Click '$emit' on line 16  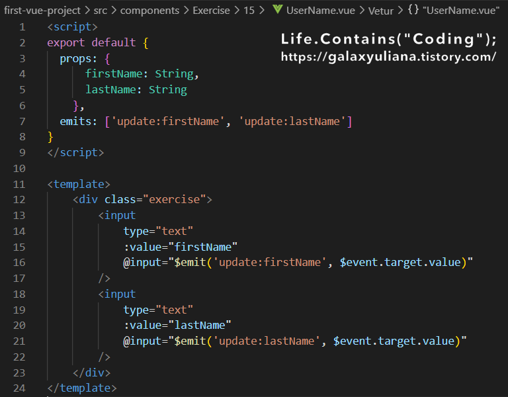(190, 262)
